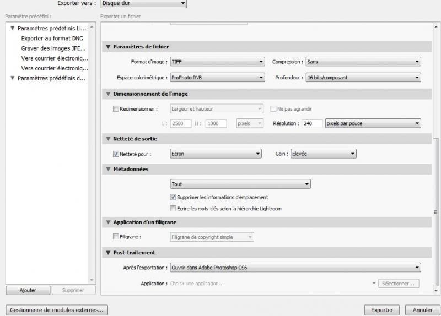441x316 pixels.
Task: Open the Métadonnées Tout dropdown
Action: (240, 184)
